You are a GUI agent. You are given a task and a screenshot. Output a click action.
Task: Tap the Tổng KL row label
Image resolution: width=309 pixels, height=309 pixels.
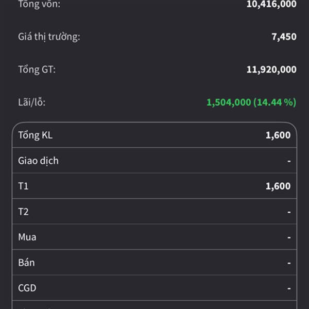[36, 135]
